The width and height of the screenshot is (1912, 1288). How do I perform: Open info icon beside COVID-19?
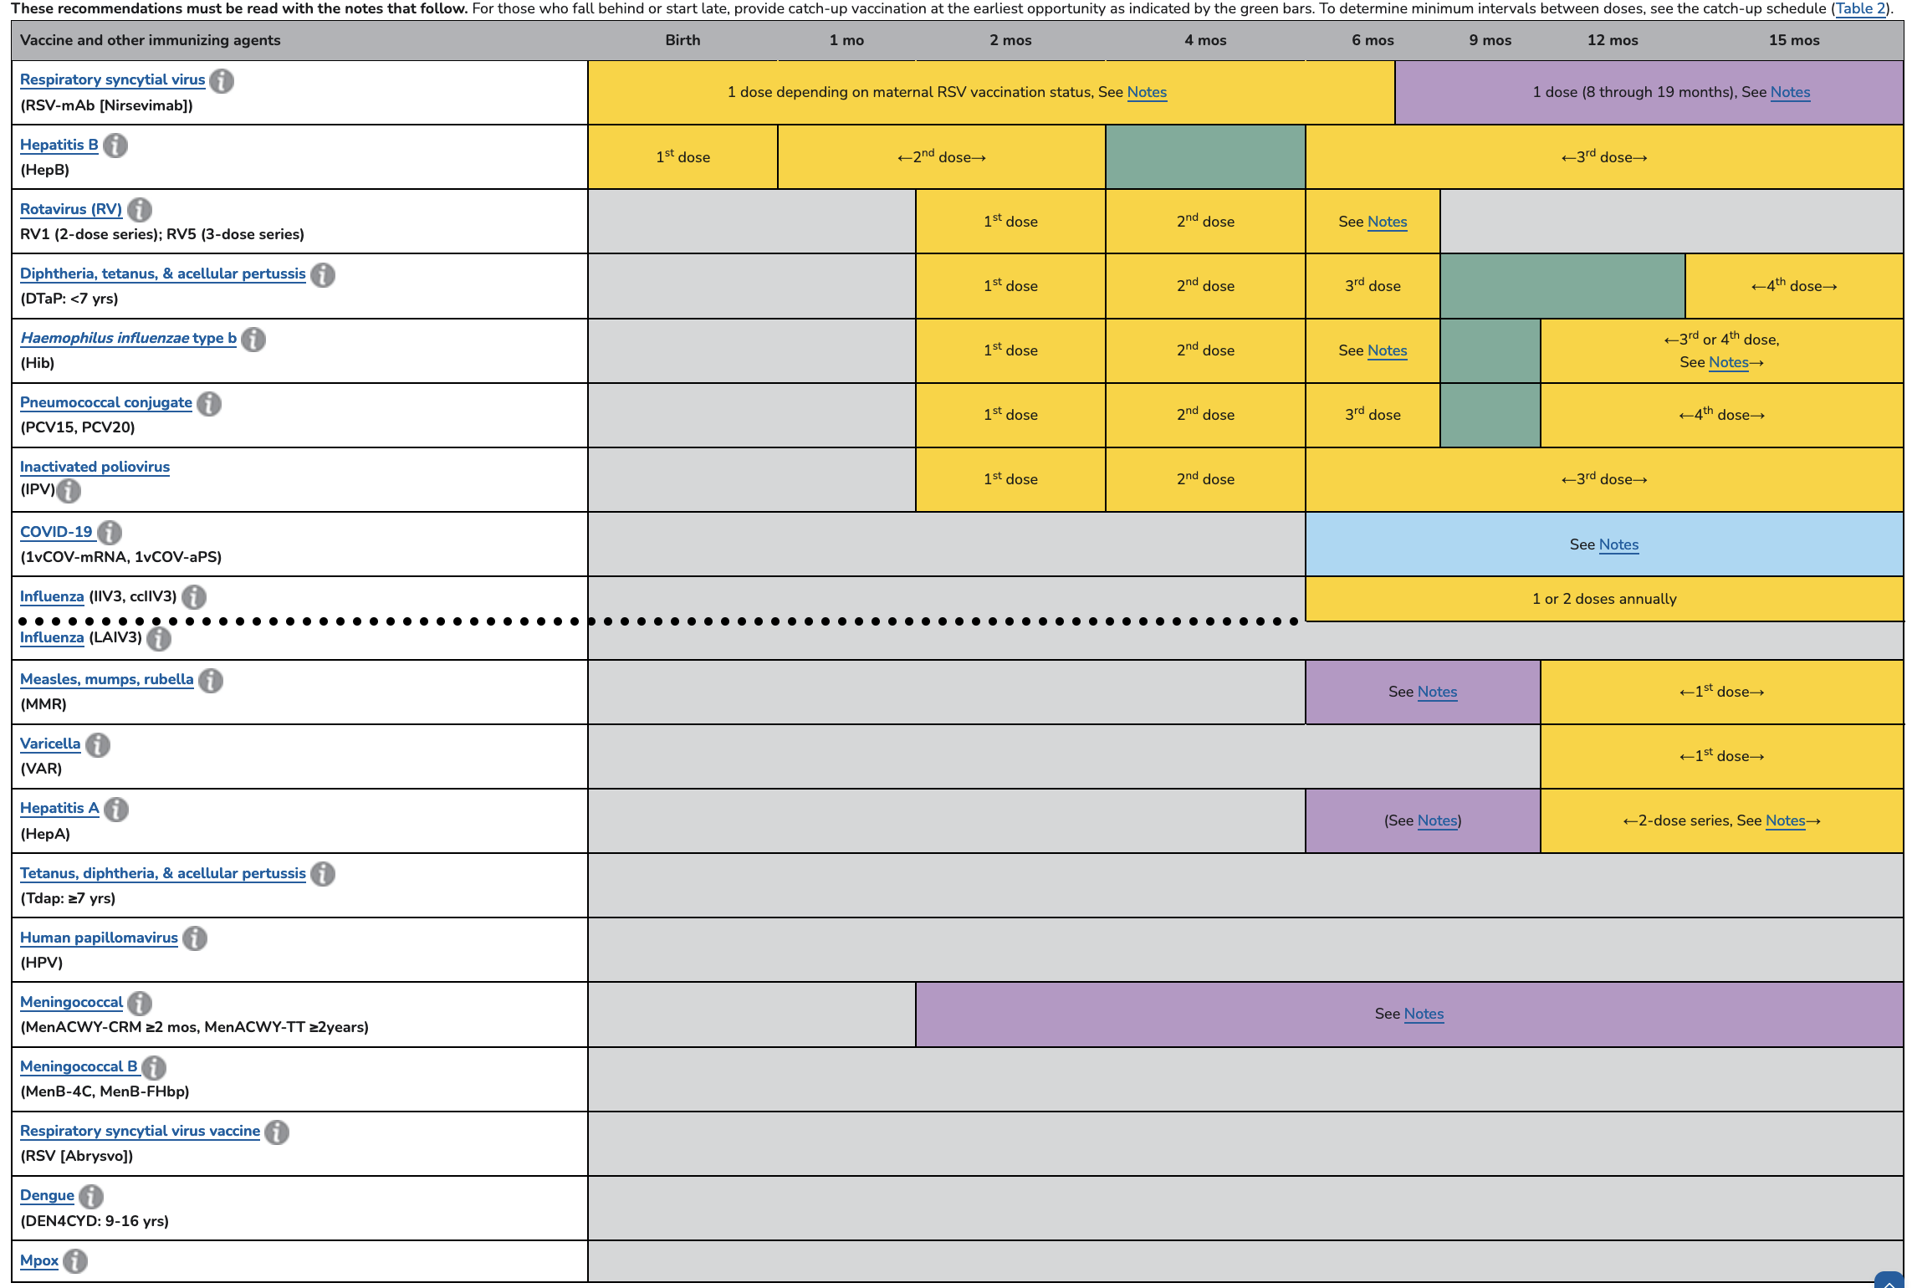(110, 533)
